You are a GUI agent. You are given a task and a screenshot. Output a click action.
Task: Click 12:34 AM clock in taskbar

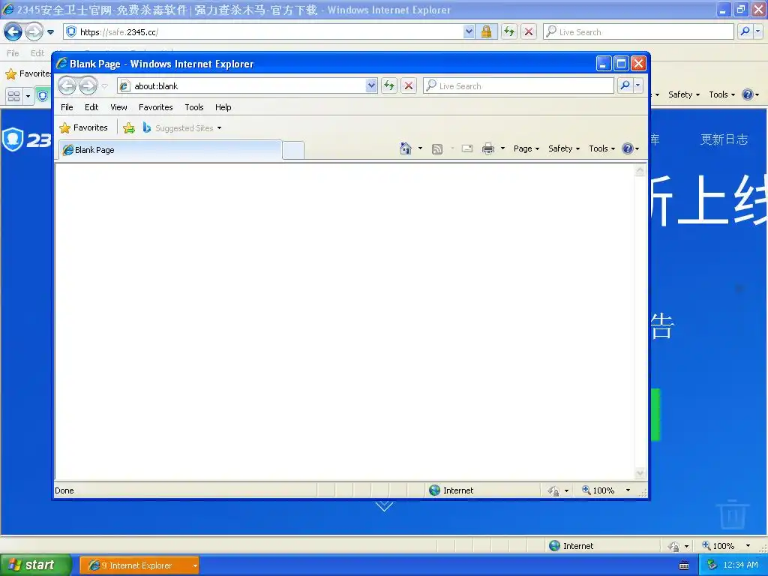click(x=740, y=565)
